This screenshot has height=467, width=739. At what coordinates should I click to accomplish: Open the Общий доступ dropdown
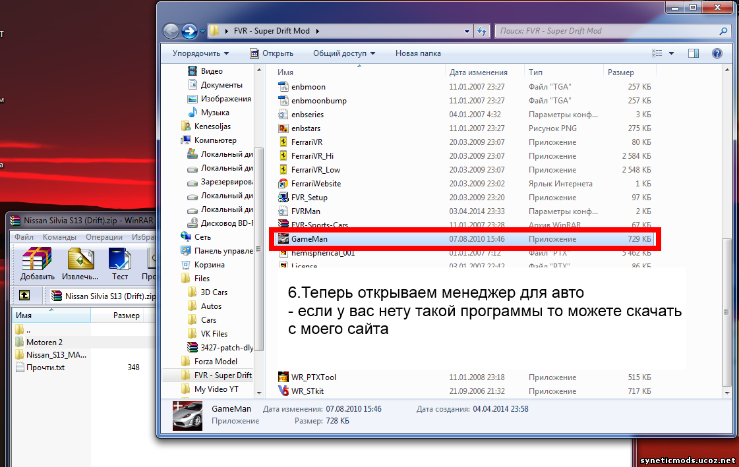click(343, 53)
